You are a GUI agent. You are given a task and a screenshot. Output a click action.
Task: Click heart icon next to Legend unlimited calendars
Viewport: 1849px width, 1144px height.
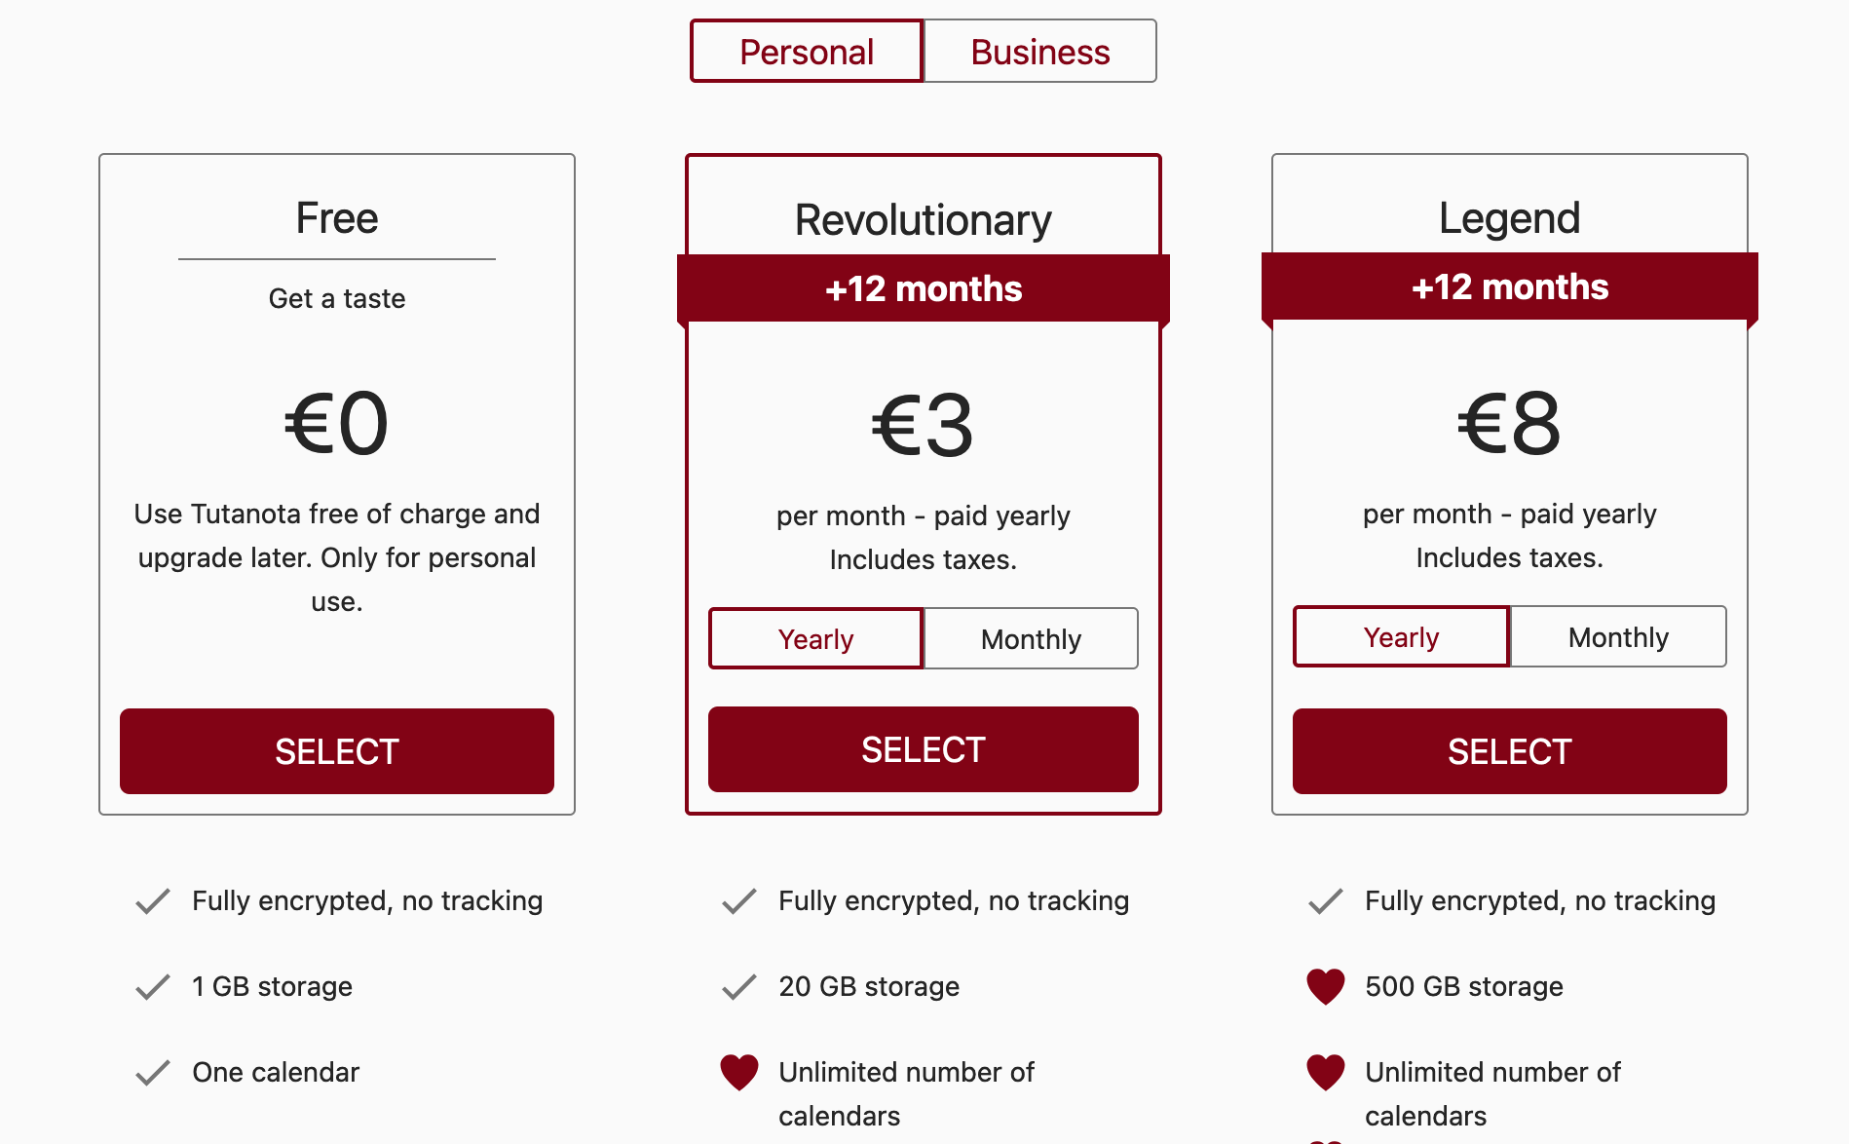pos(1325,1072)
